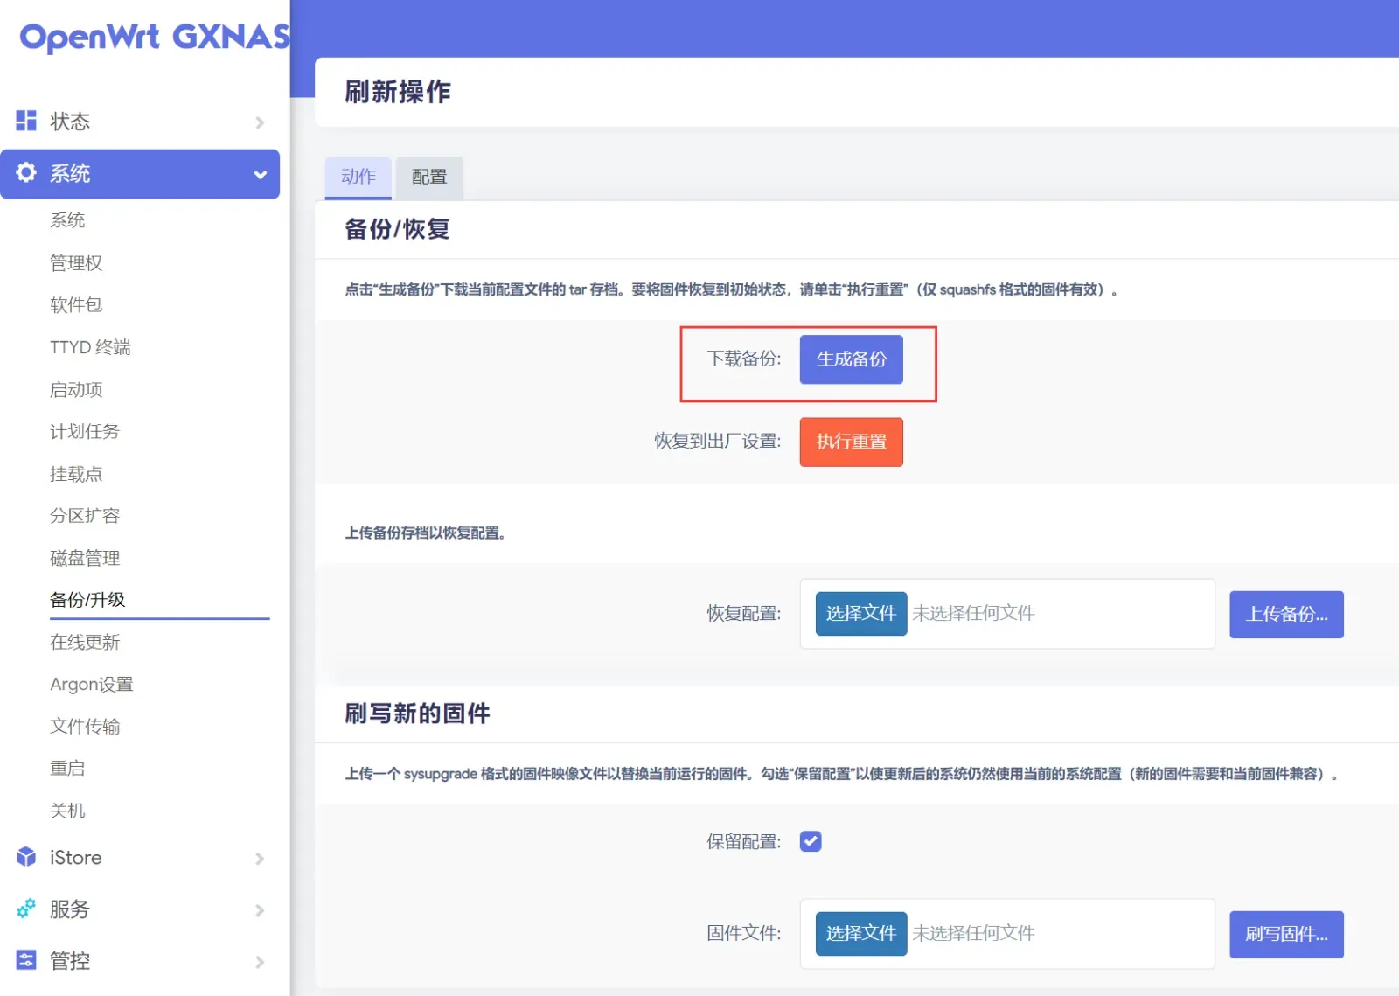Click the 上传备份 button

point(1286,615)
